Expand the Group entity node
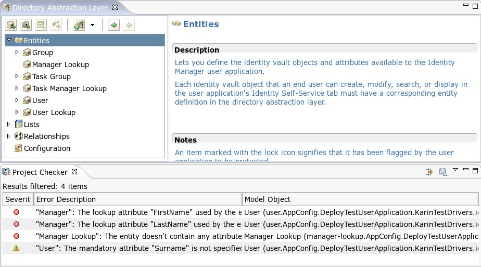Viewport: 481px width, 267px height. coord(17,53)
